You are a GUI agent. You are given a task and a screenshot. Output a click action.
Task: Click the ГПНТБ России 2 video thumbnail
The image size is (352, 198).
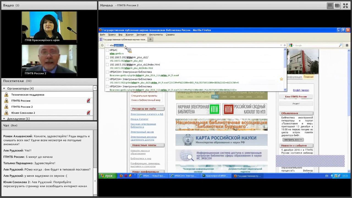tap(49, 60)
